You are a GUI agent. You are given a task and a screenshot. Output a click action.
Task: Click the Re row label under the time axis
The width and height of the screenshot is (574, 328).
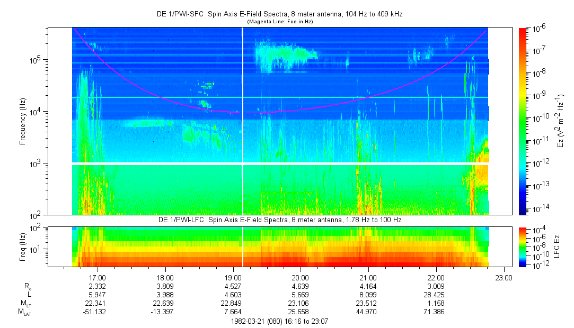tap(28, 286)
